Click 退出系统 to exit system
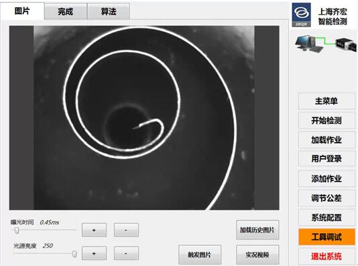358x266 pixels. [x=326, y=256]
